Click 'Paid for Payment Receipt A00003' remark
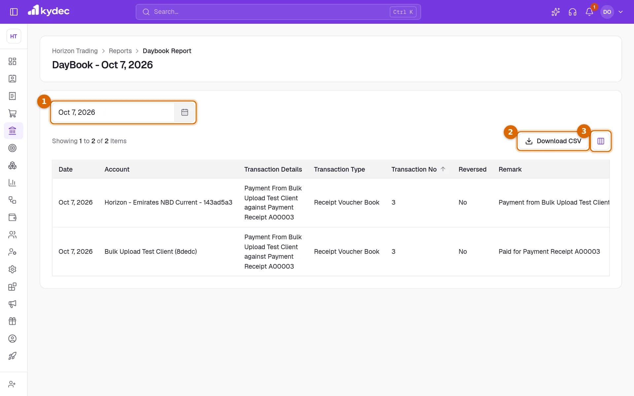 point(549,251)
